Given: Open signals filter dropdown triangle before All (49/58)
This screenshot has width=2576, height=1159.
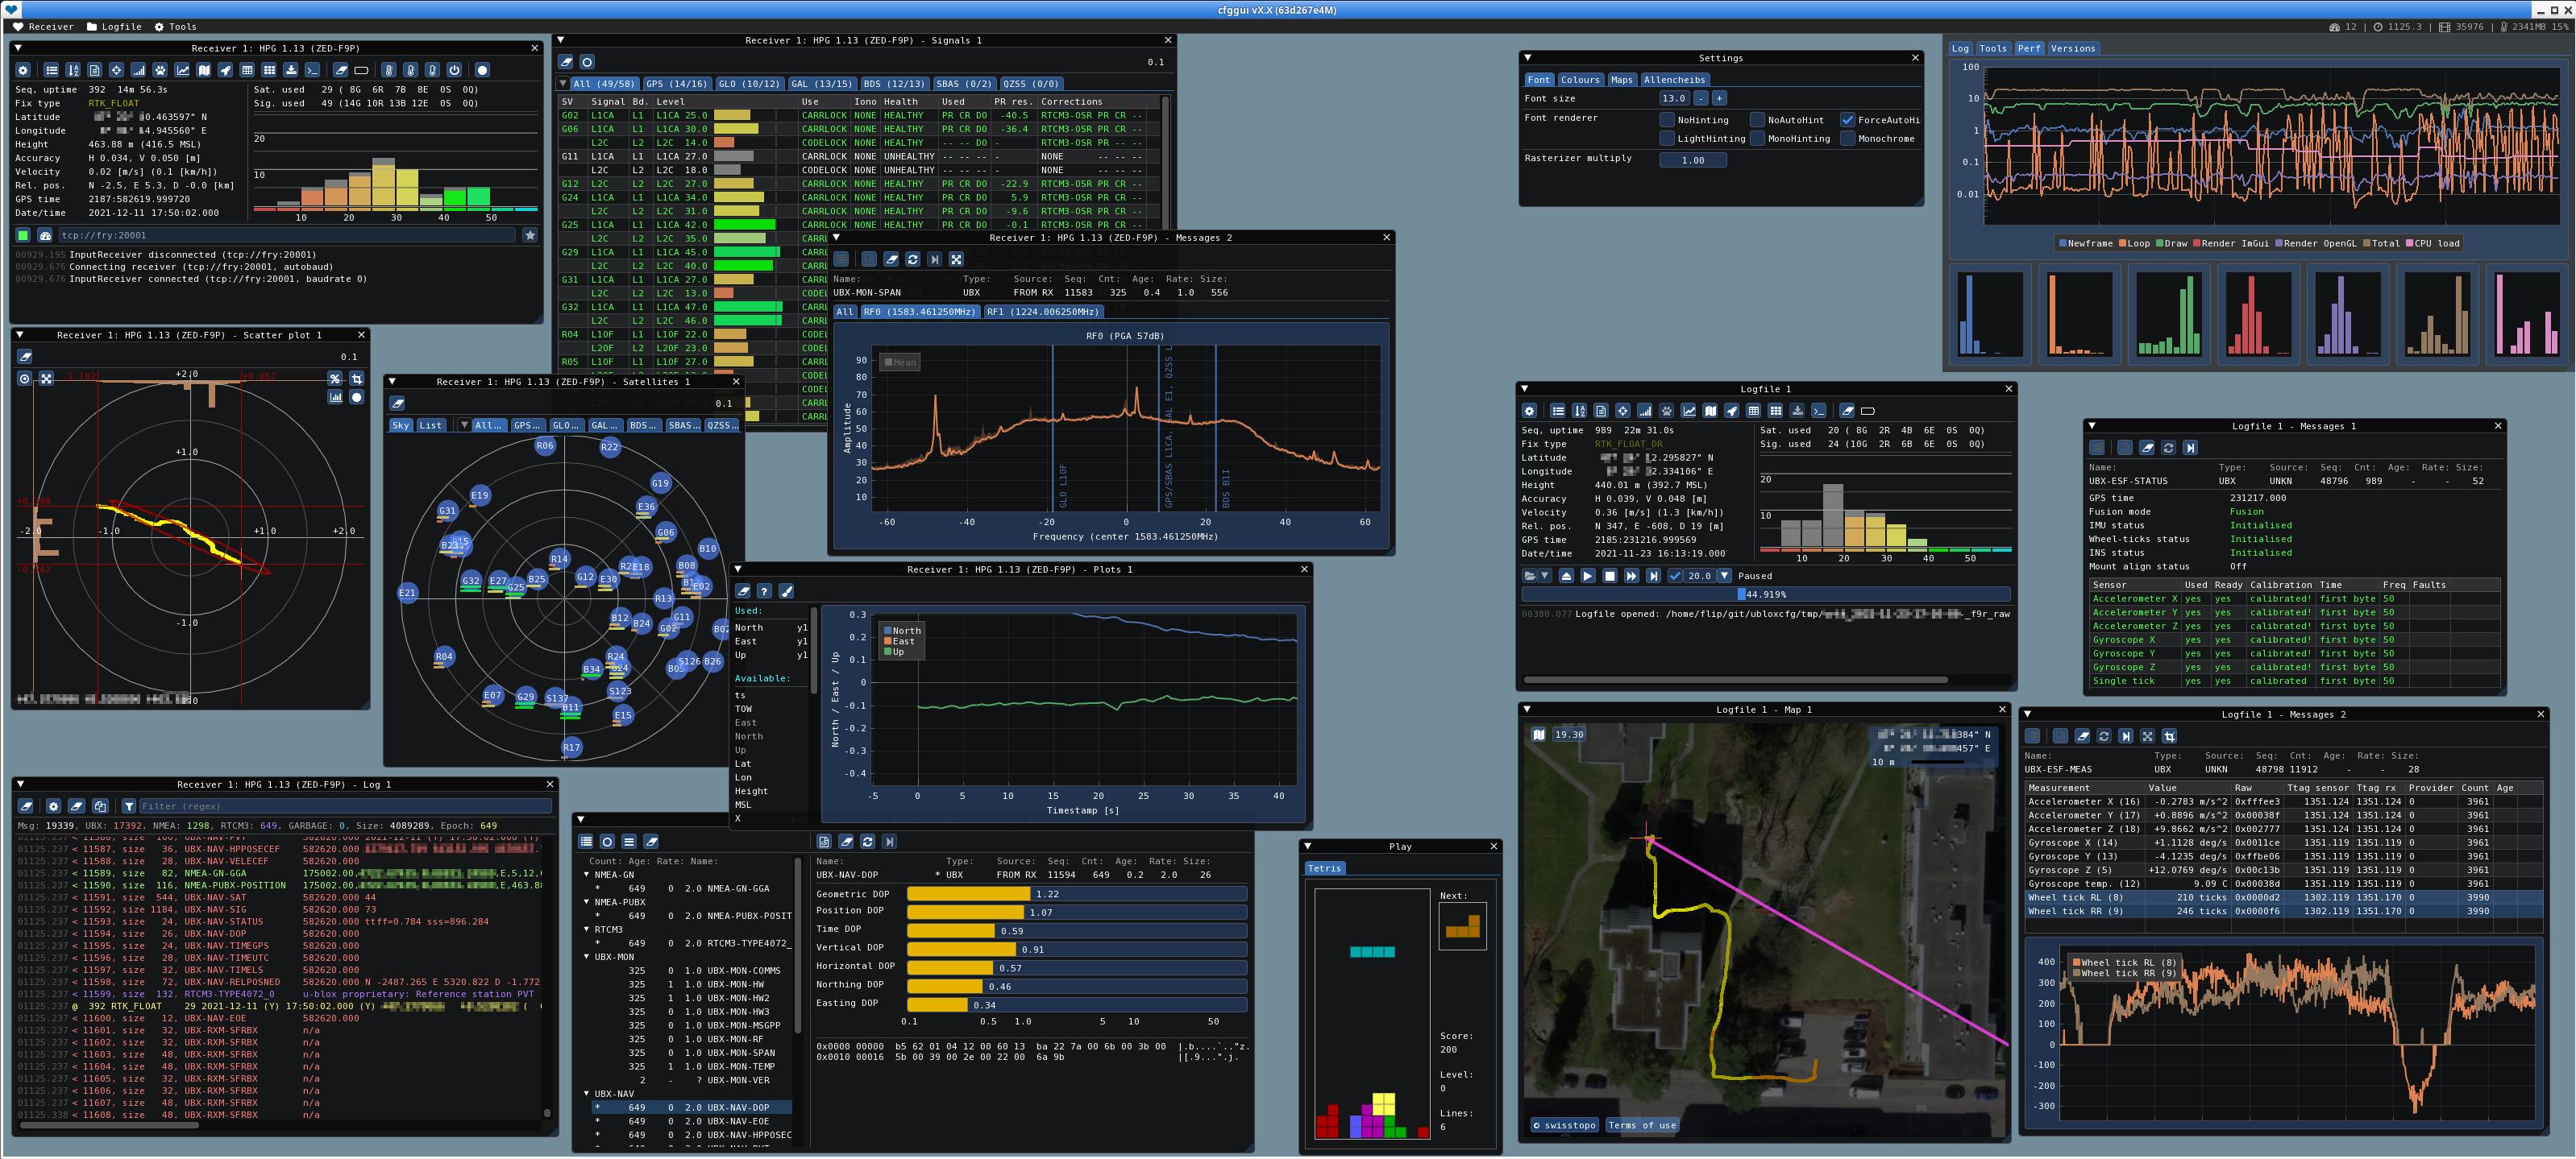Looking at the screenshot, I should click(563, 84).
